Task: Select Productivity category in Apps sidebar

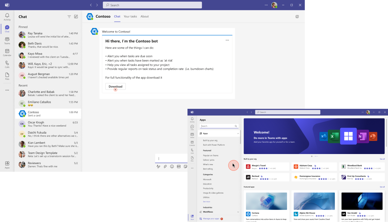Action: (x=208, y=189)
